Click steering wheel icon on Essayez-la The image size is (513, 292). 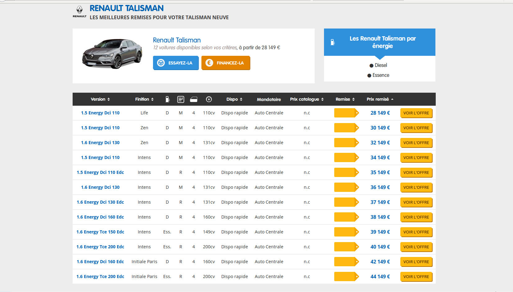pos(161,63)
